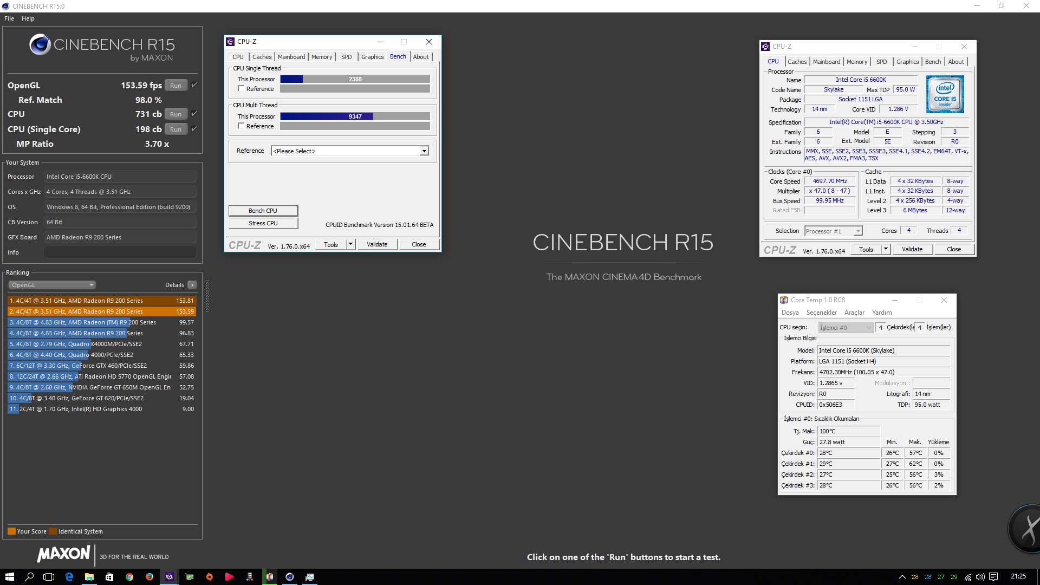Open performance monitor taskbar icon
Image resolution: width=1040 pixels, height=585 pixels.
[310, 577]
